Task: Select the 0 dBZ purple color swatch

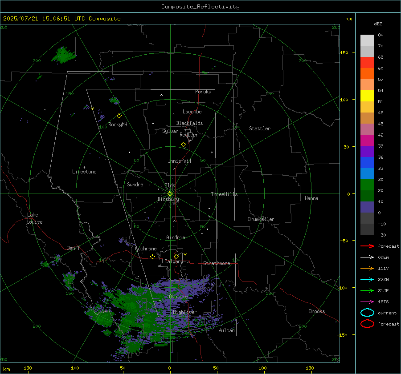Action: [x=367, y=207]
